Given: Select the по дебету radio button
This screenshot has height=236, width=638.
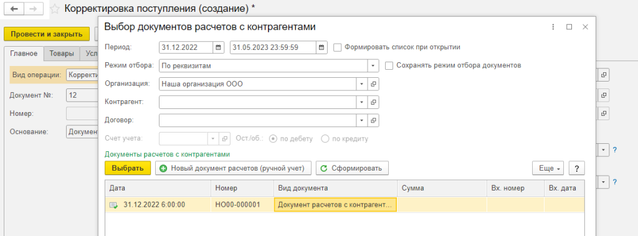Looking at the screenshot, I should pyautogui.click(x=273, y=139).
